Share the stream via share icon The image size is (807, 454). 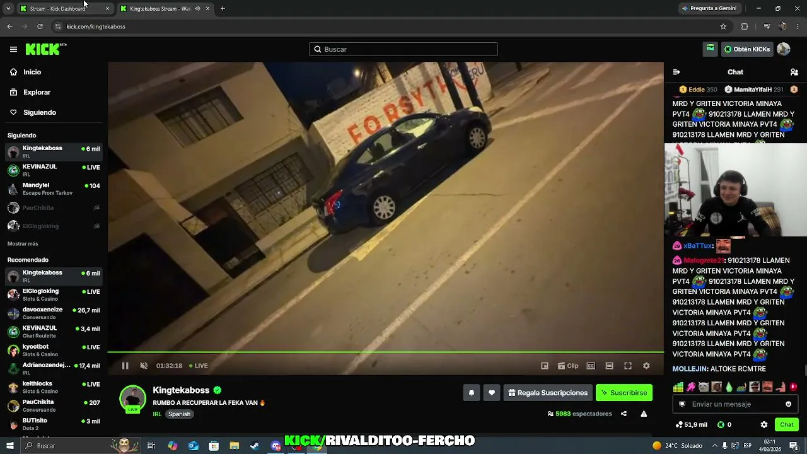[x=624, y=414]
